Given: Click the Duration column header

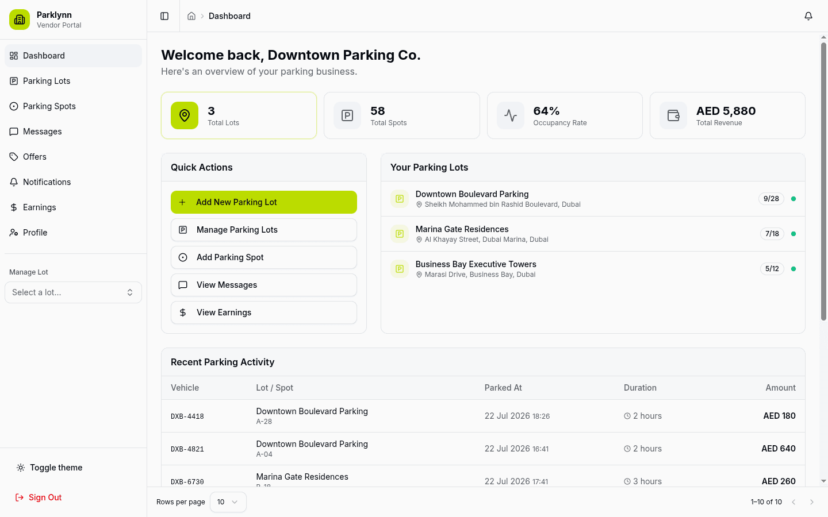Looking at the screenshot, I should [640, 388].
